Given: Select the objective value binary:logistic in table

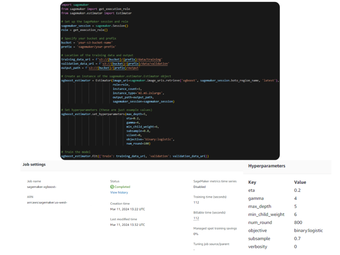Looking at the screenshot, I should pyautogui.click(x=308, y=230).
